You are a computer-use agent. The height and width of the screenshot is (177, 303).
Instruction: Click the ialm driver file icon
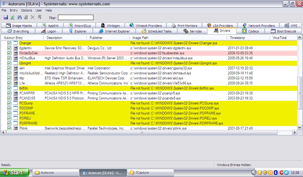click(16, 68)
